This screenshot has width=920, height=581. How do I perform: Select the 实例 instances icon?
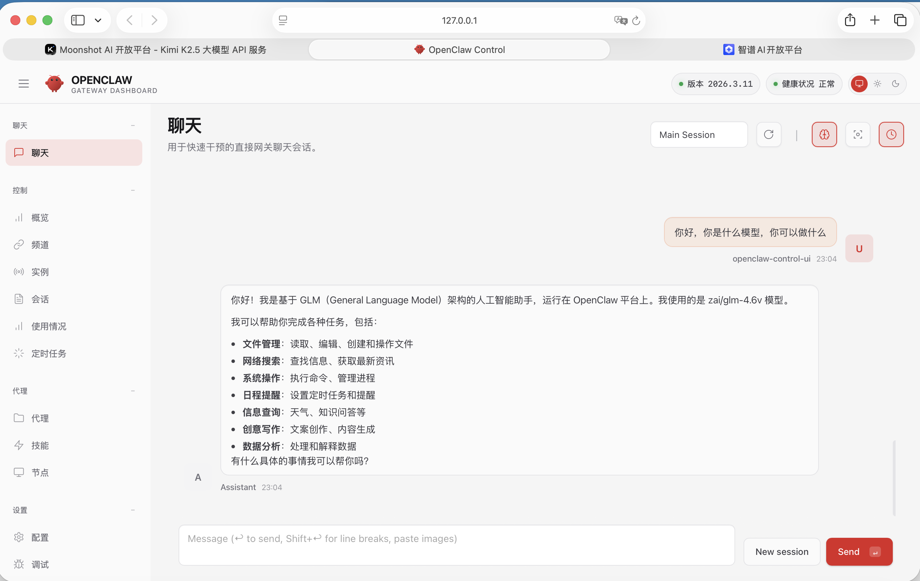39,272
